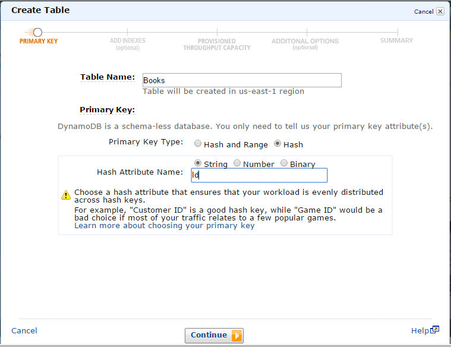Click the Hash Attribute Name text box
The image size is (451, 347).
coord(259,175)
